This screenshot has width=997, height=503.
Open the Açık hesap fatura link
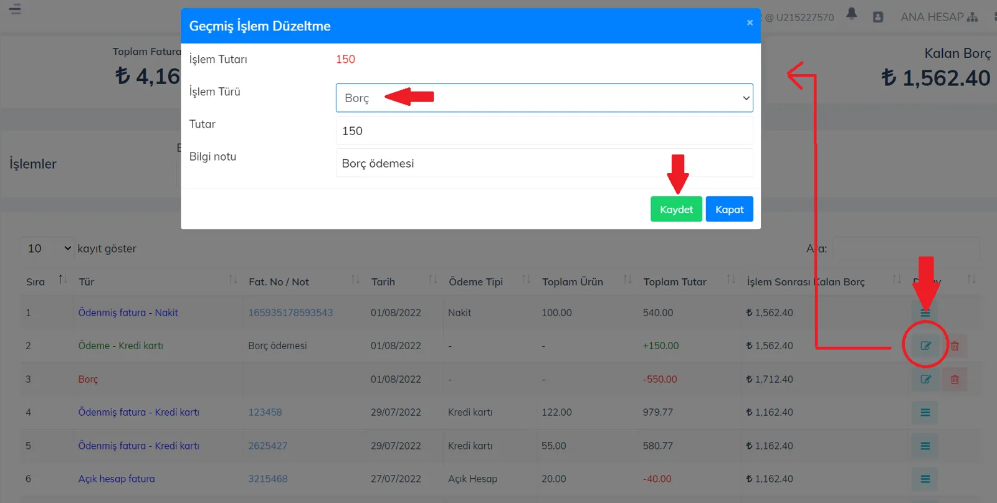117,479
